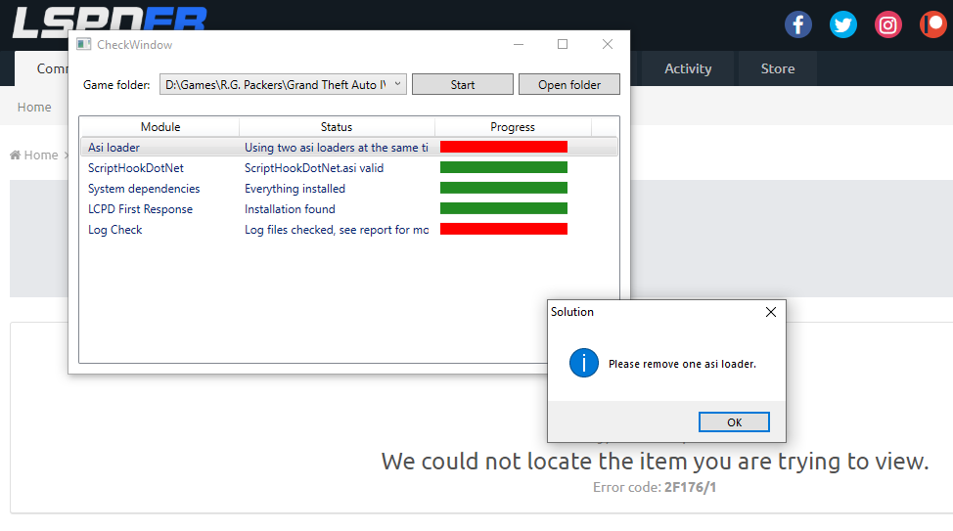Open the Instagram social icon
953x531 pixels.
pos(888,24)
